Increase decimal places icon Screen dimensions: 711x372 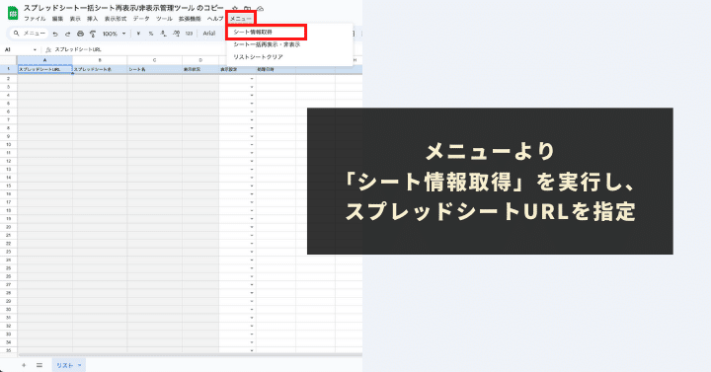(177, 34)
